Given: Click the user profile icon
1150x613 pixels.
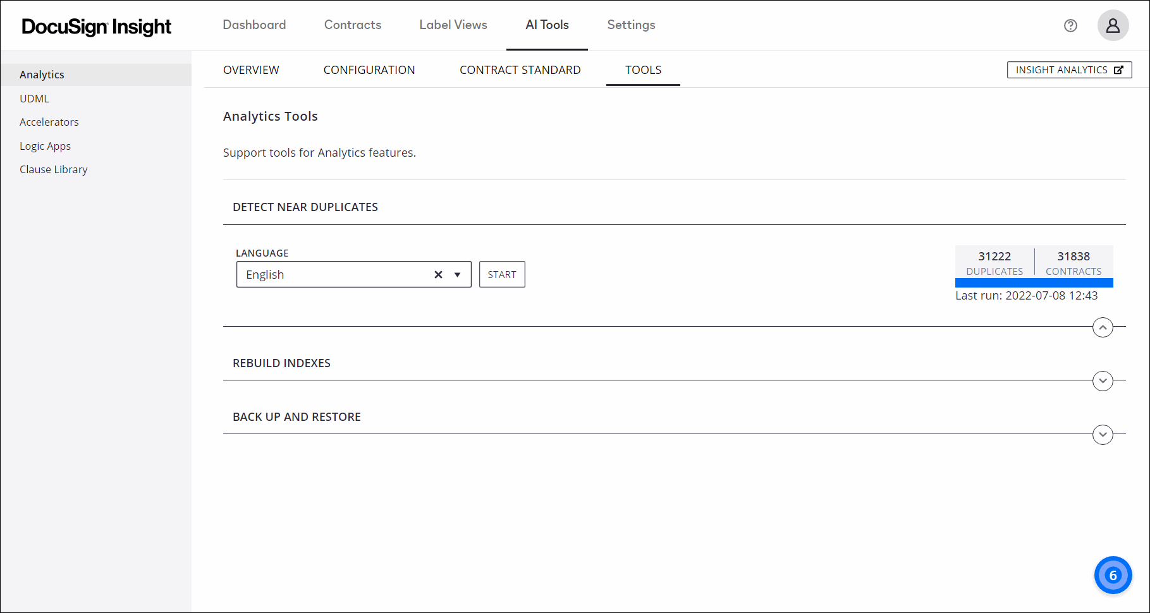Looking at the screenshot, I should click(1113, 25).
